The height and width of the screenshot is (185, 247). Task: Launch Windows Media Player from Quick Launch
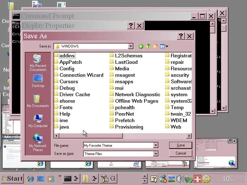click(x=51, y=179)
